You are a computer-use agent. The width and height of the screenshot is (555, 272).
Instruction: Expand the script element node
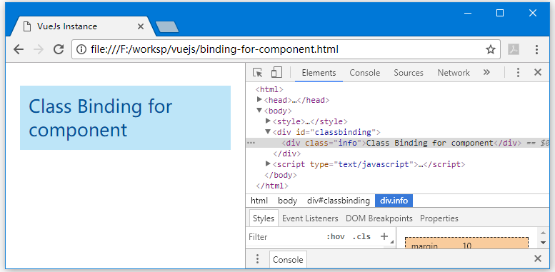[268, 163]
